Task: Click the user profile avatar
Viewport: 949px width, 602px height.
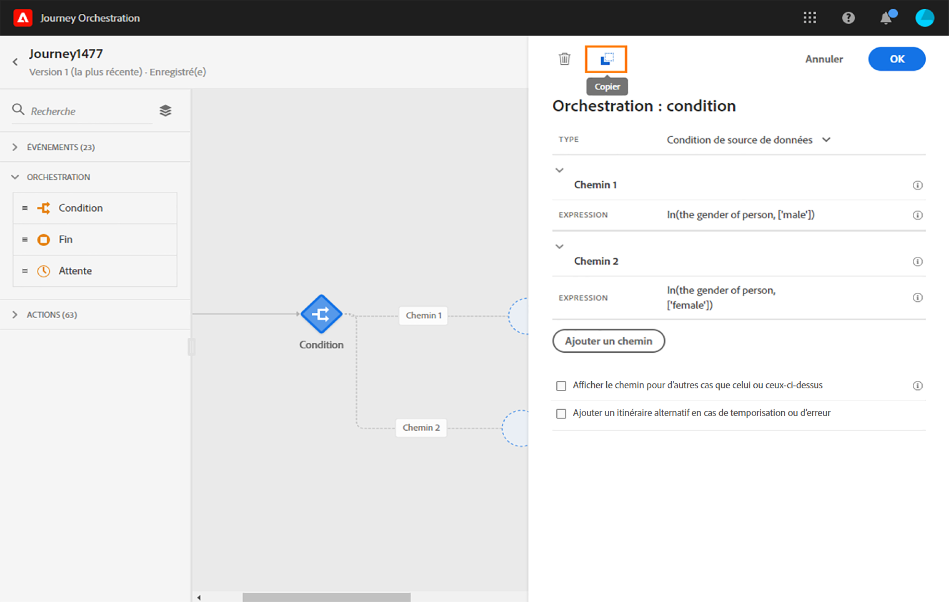Action: pos(924,18)
